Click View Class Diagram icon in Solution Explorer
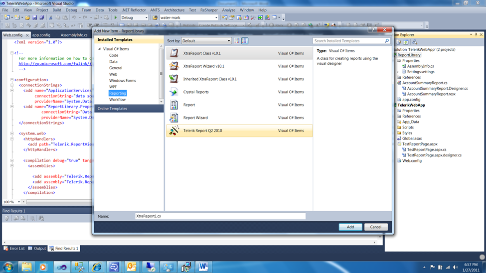Image resolution: width=486 pixels, height=273 pixels. [415, 42]
